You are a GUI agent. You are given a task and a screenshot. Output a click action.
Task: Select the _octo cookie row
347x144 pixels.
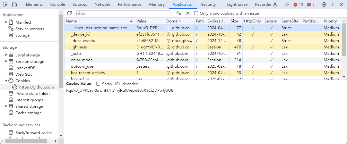(203, 54)
